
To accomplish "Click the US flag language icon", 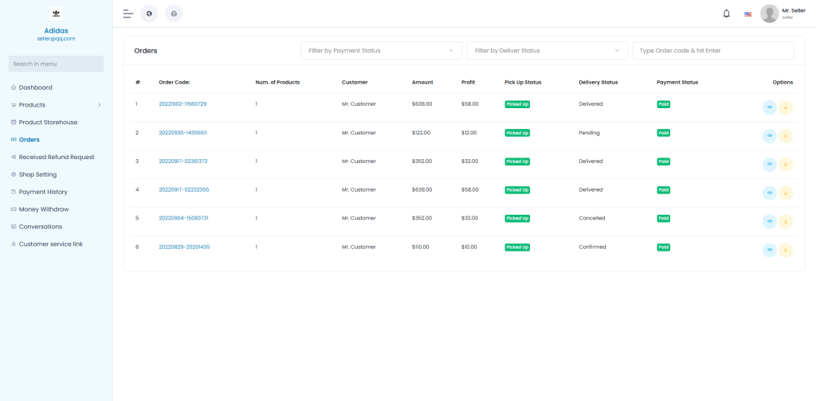I will coord(747,14).
